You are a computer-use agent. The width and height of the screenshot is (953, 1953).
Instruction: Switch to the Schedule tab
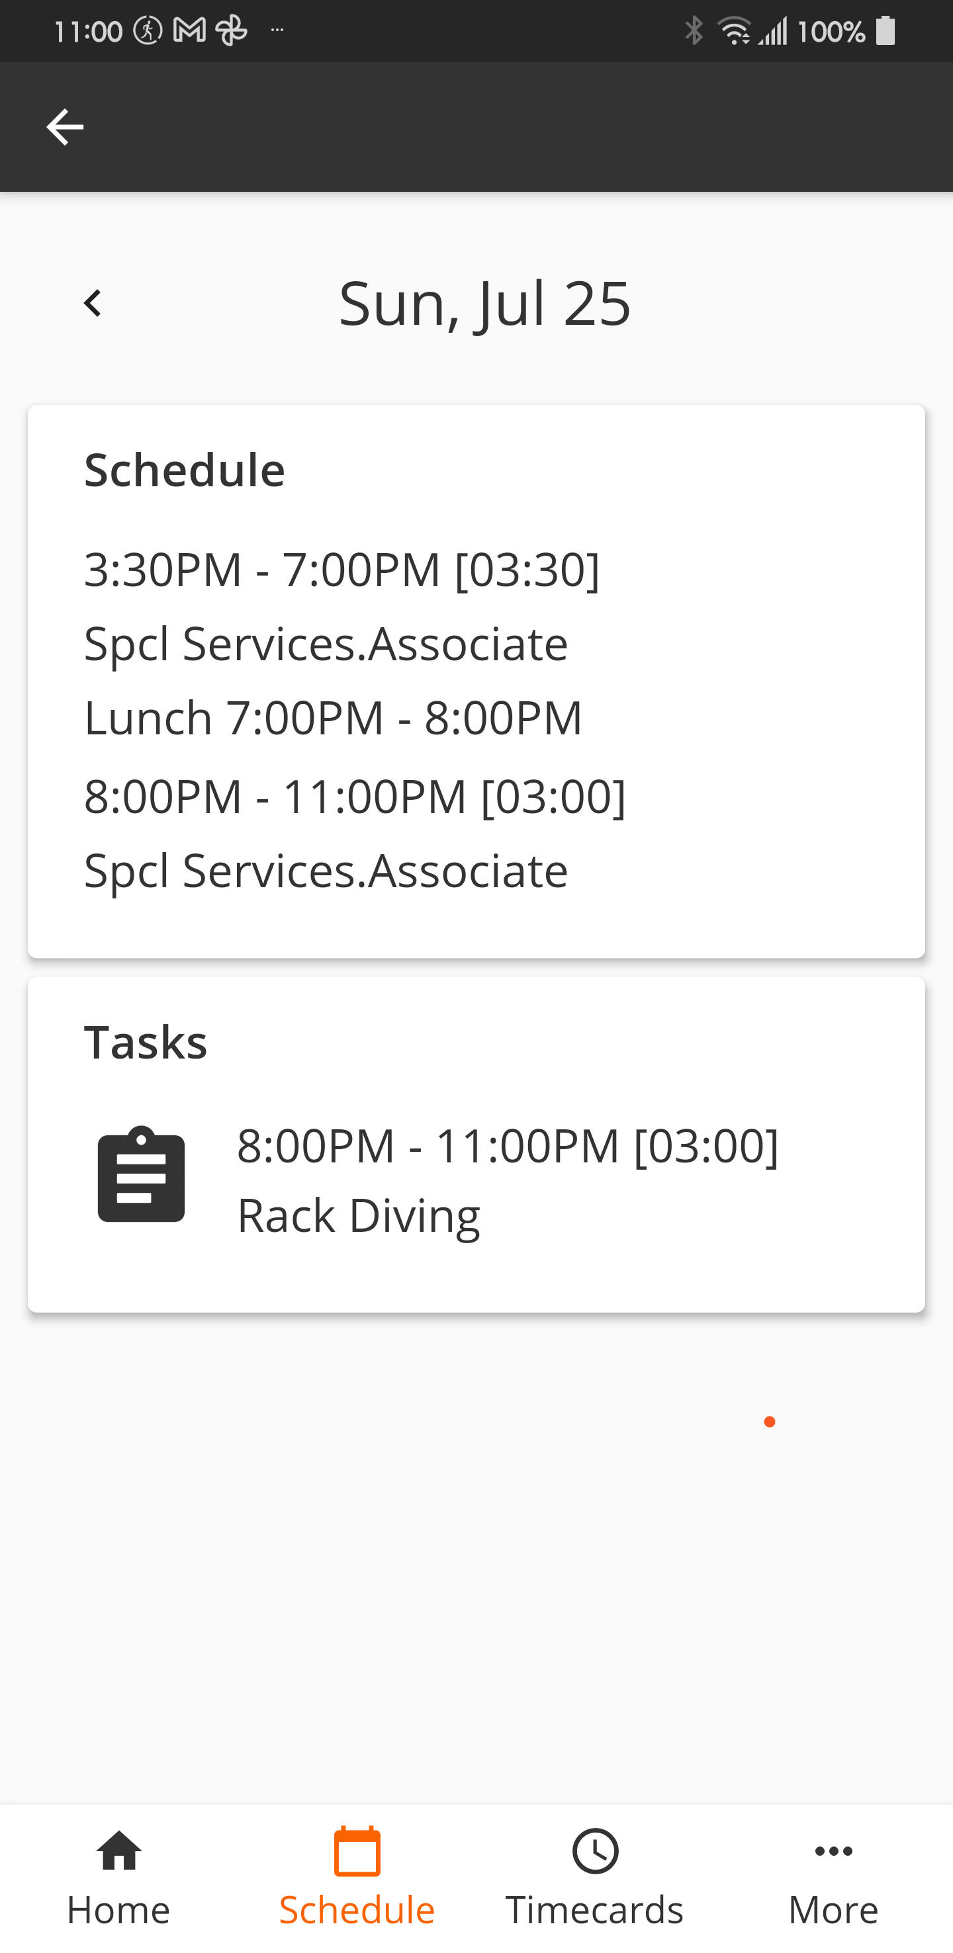coord(356,1909)
